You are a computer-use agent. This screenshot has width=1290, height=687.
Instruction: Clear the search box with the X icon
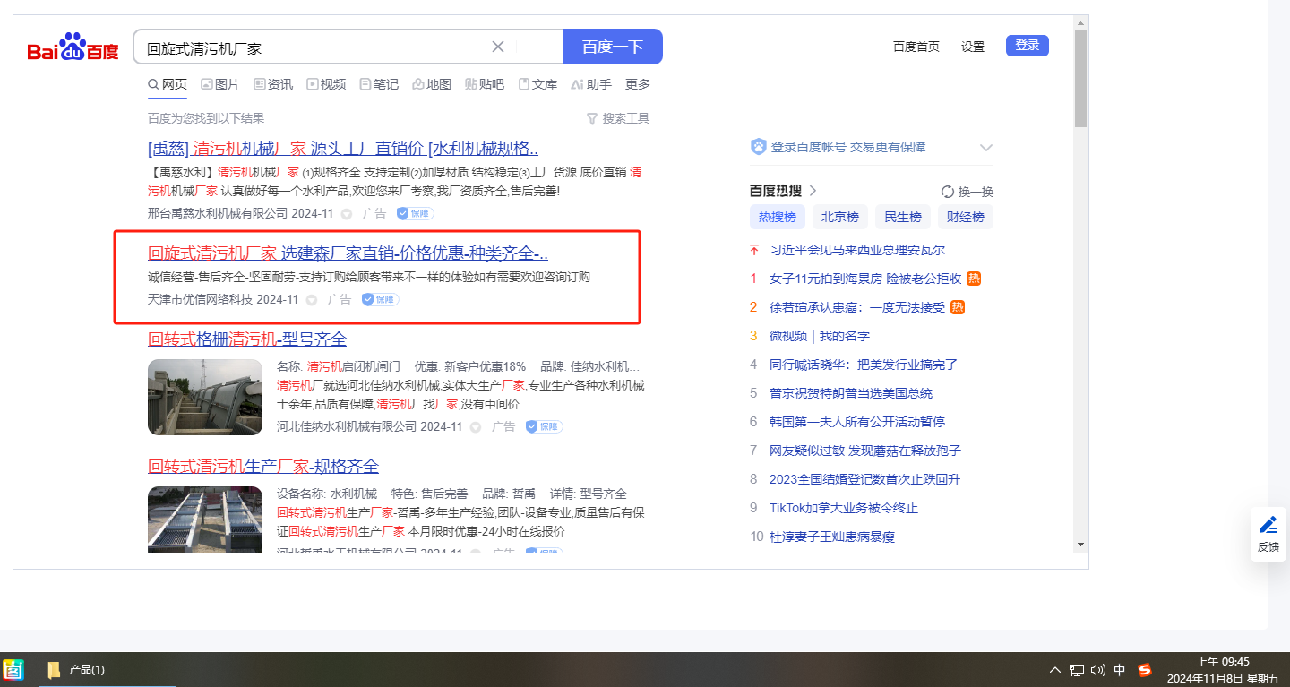498,47
